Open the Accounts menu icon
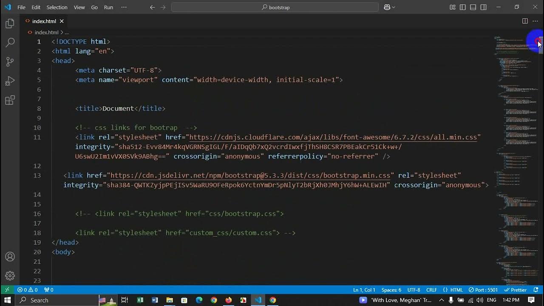Viewport: 544px width, 306px height. pyautogui.click(x=10, y=257)
